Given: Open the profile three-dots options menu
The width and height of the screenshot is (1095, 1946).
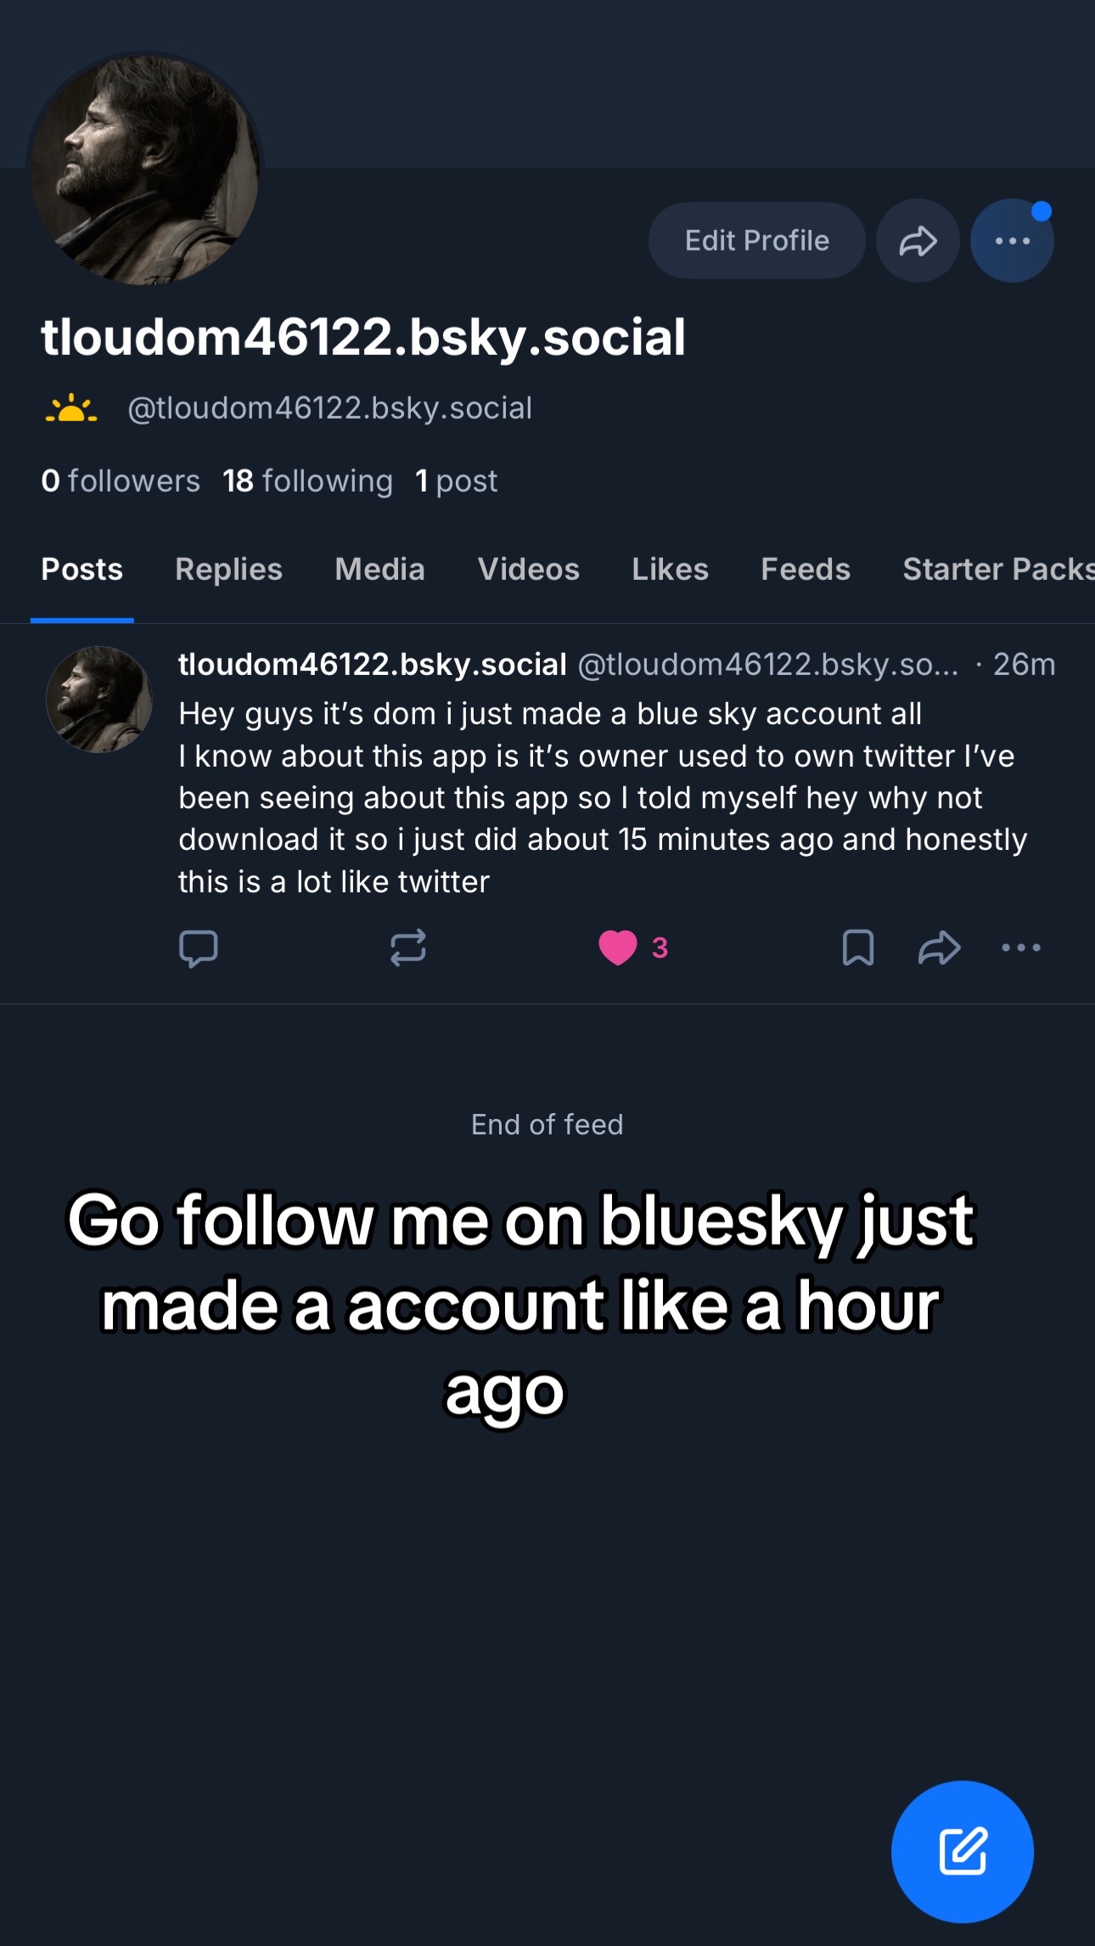Looking at the screenshot, I should coord(1012,240).
